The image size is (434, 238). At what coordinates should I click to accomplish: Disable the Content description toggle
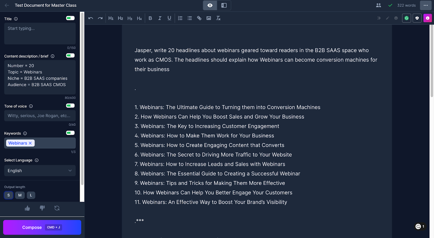coord(70,56)
